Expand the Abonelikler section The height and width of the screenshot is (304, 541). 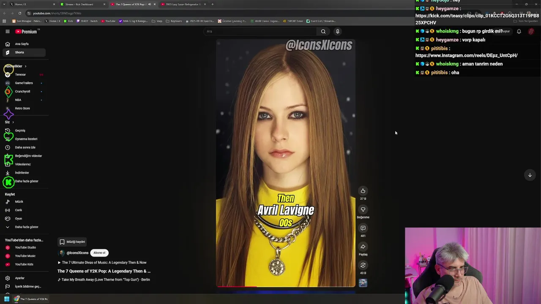[x=16, y=66]
